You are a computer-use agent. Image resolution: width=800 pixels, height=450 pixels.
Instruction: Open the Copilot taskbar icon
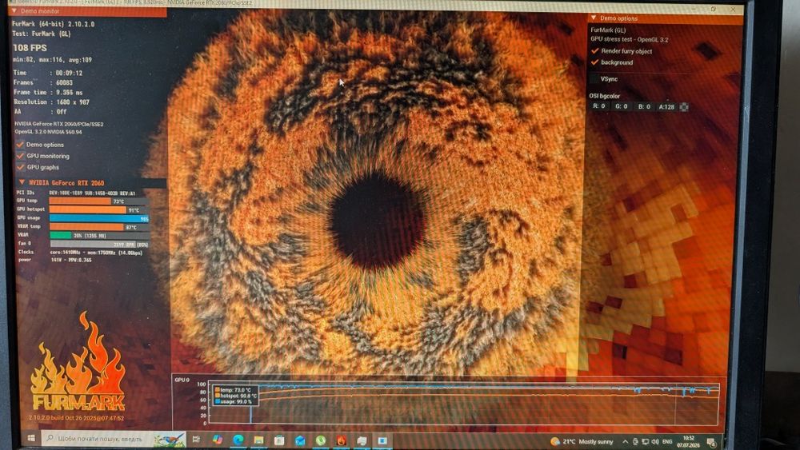[218, 440]
